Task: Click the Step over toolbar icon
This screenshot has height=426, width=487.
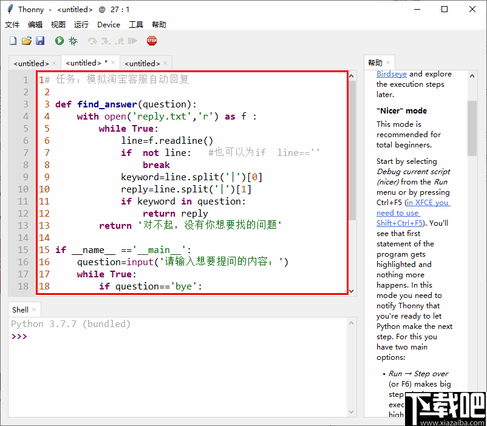Action: tap(92, 41)
